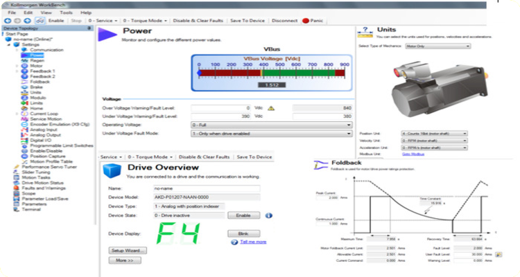Click the User Fault Level input field
The image size is (520, 277).
click(468, 254)
